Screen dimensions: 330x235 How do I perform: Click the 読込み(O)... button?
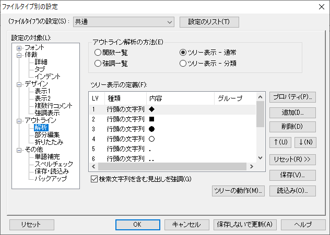(x=292, y=191)
